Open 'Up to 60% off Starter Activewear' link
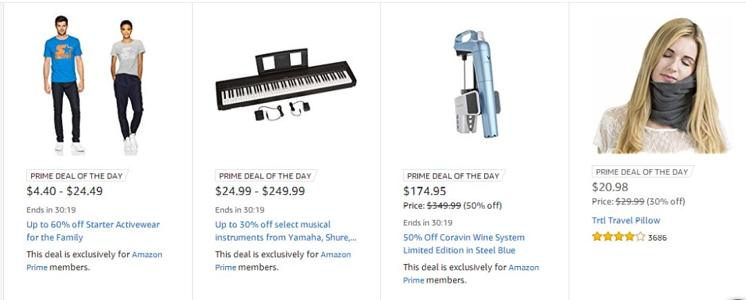This screenshot has height=300, width=746. 93,231
